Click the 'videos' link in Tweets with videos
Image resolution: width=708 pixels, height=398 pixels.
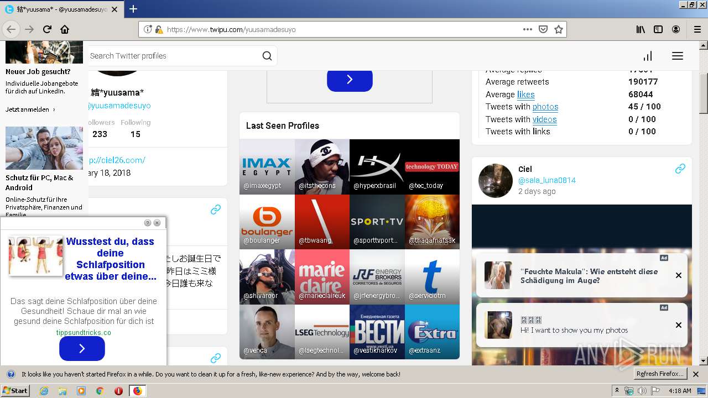click(545, 119)
